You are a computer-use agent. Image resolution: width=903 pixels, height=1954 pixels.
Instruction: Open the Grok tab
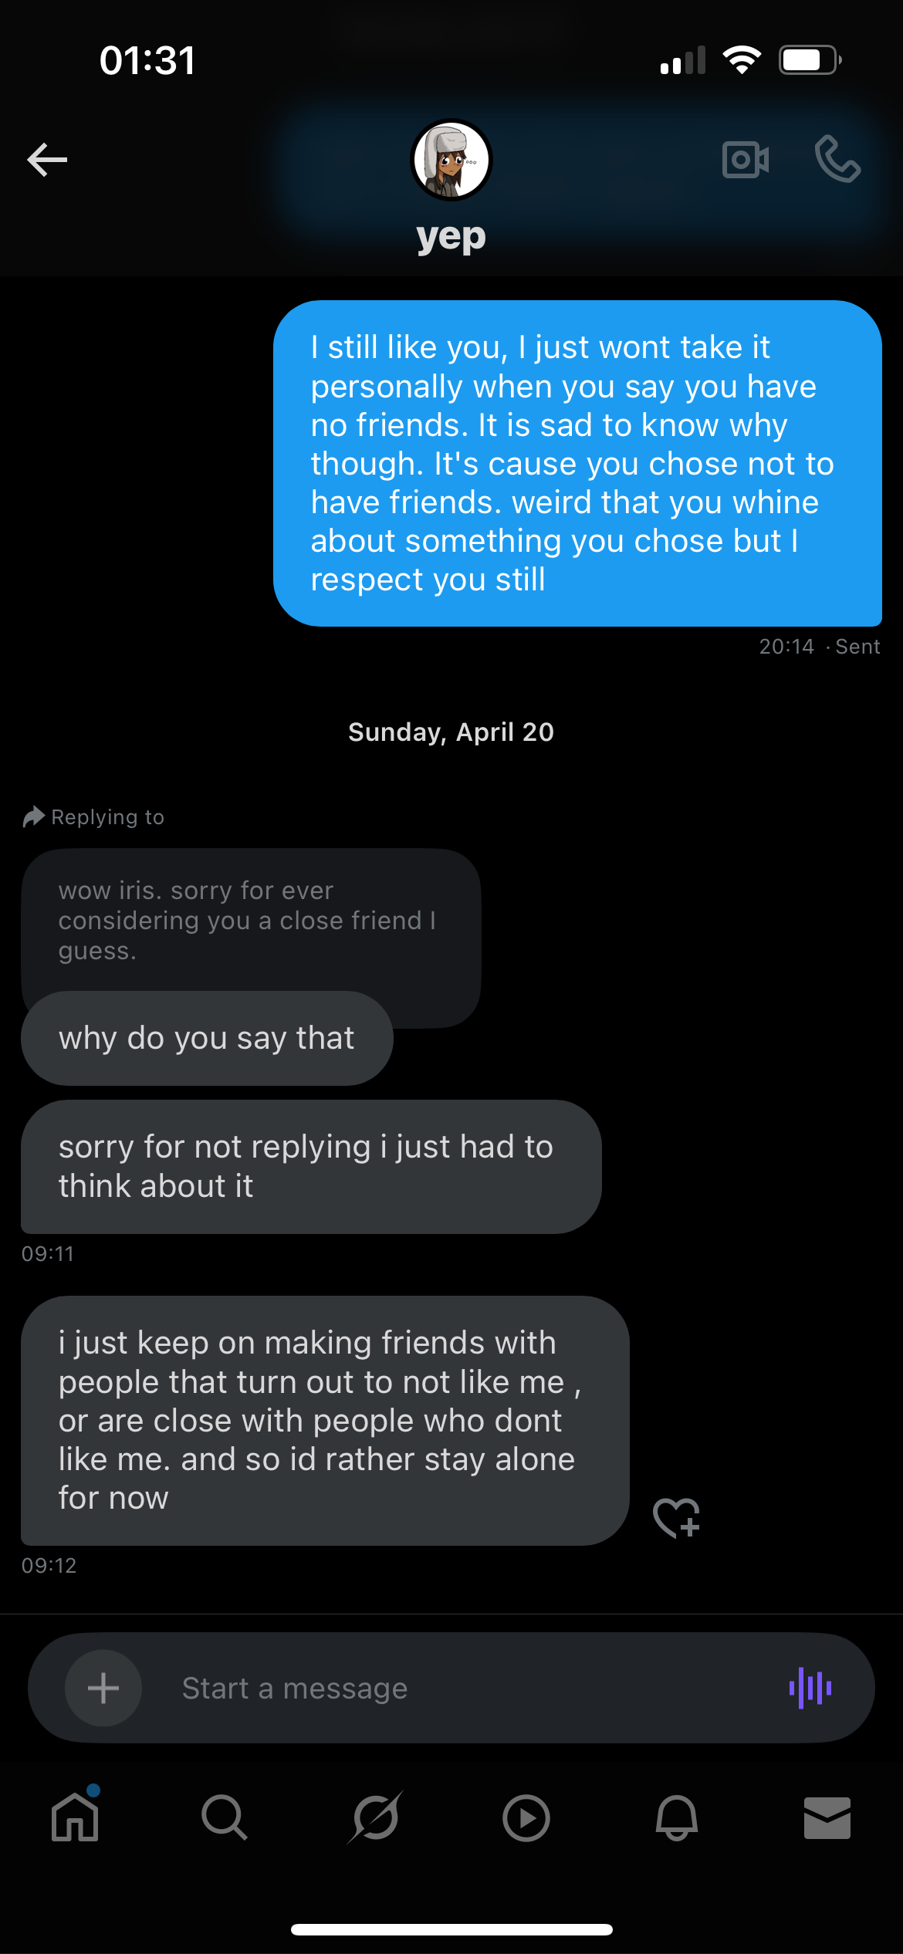[375, 1817]
